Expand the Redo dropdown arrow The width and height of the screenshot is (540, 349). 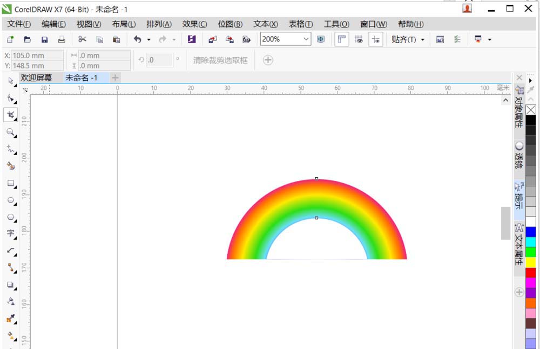coord(173,39)
